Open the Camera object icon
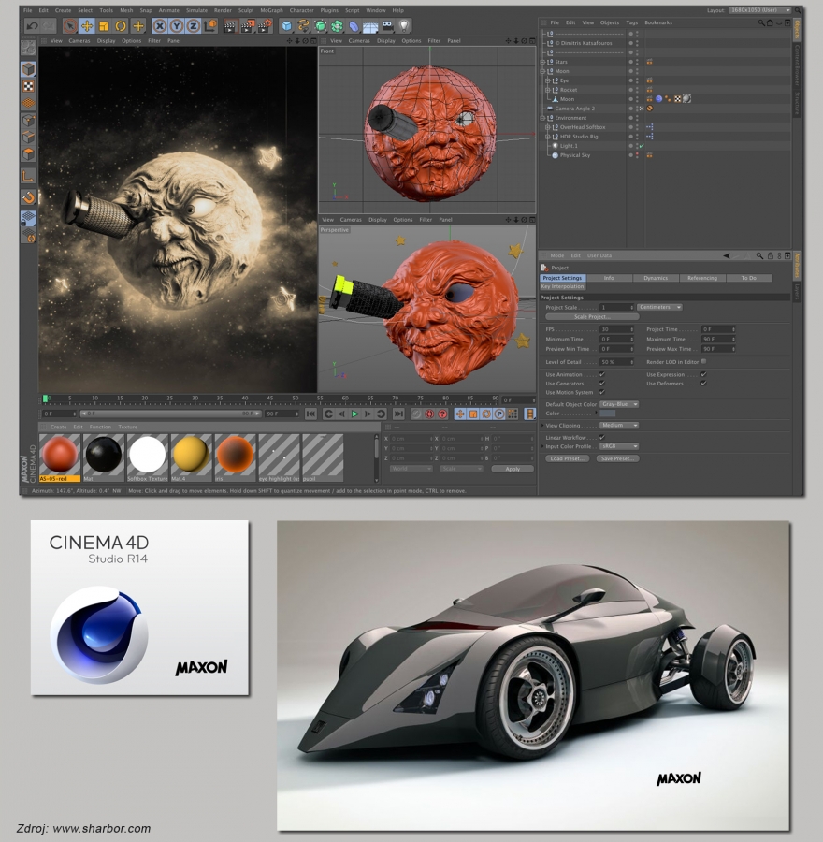This screenshot has width=823, height=842. [x=387, y=26]
